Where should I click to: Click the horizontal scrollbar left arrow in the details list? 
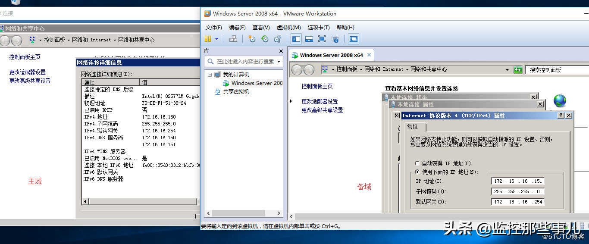point(85,201)
